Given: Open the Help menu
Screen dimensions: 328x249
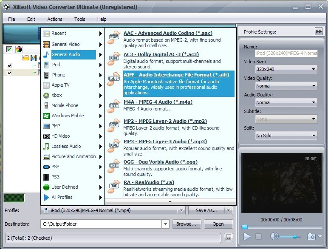Looking at the screenshot, I should point(102,19).
